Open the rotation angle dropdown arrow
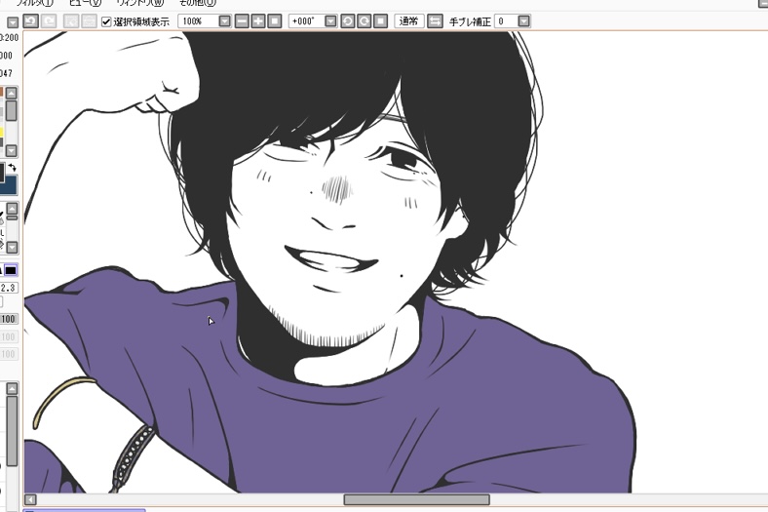 [x=331, y=21]
